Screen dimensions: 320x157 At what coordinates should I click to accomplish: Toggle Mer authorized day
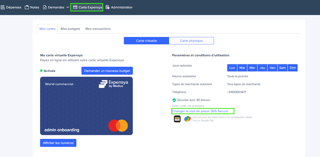tap(252, 68)
